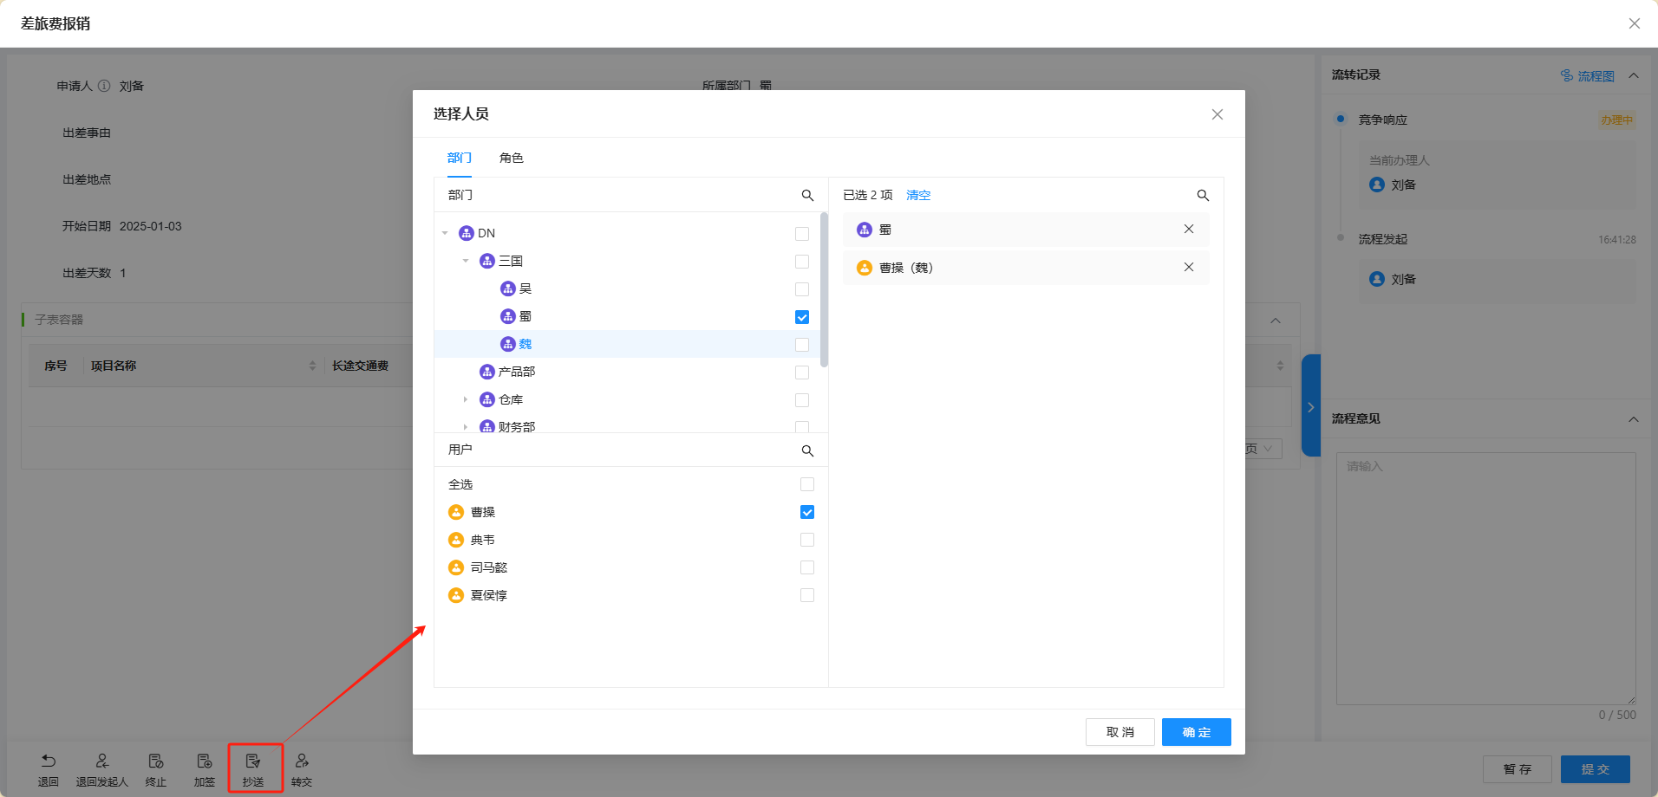Click 清空 to clear selections
Screen dimensions: 1658x797
(917, 196)
